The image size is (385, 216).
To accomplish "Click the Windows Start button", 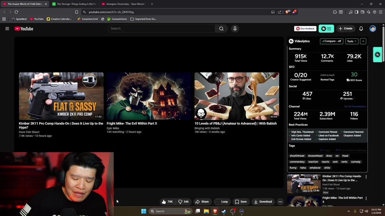I will (x=144, y=211).
